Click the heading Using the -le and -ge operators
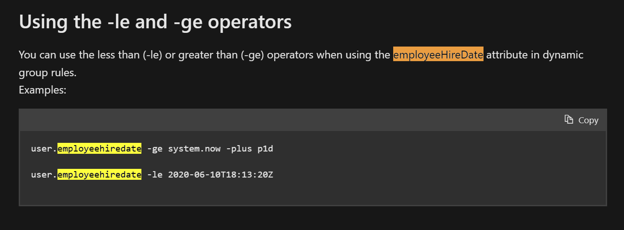The height and width of the screenshot is (230, 624). (155, 21)
